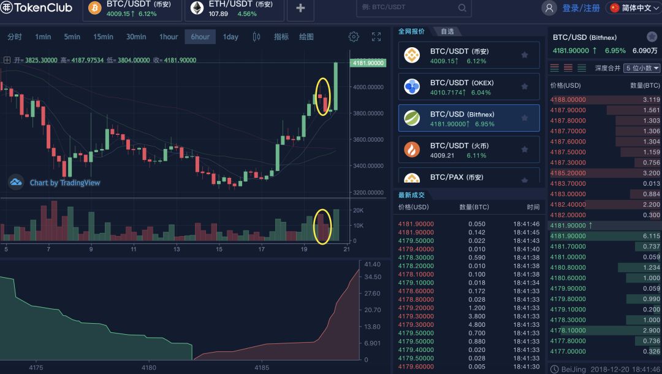Click the Binance logo on BTC/USDT row

pos(412,55)
